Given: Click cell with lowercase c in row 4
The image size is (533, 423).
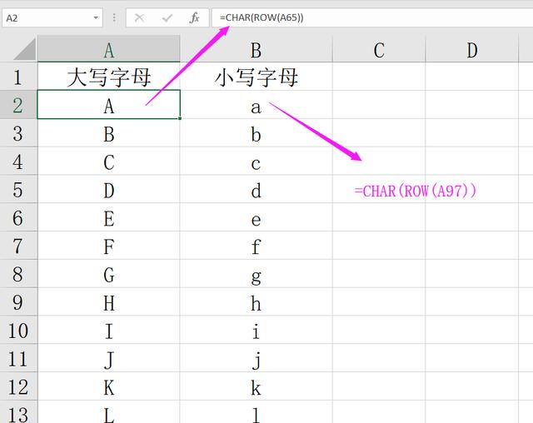Looking at the screenshot, I should click(x=256, y=162).
